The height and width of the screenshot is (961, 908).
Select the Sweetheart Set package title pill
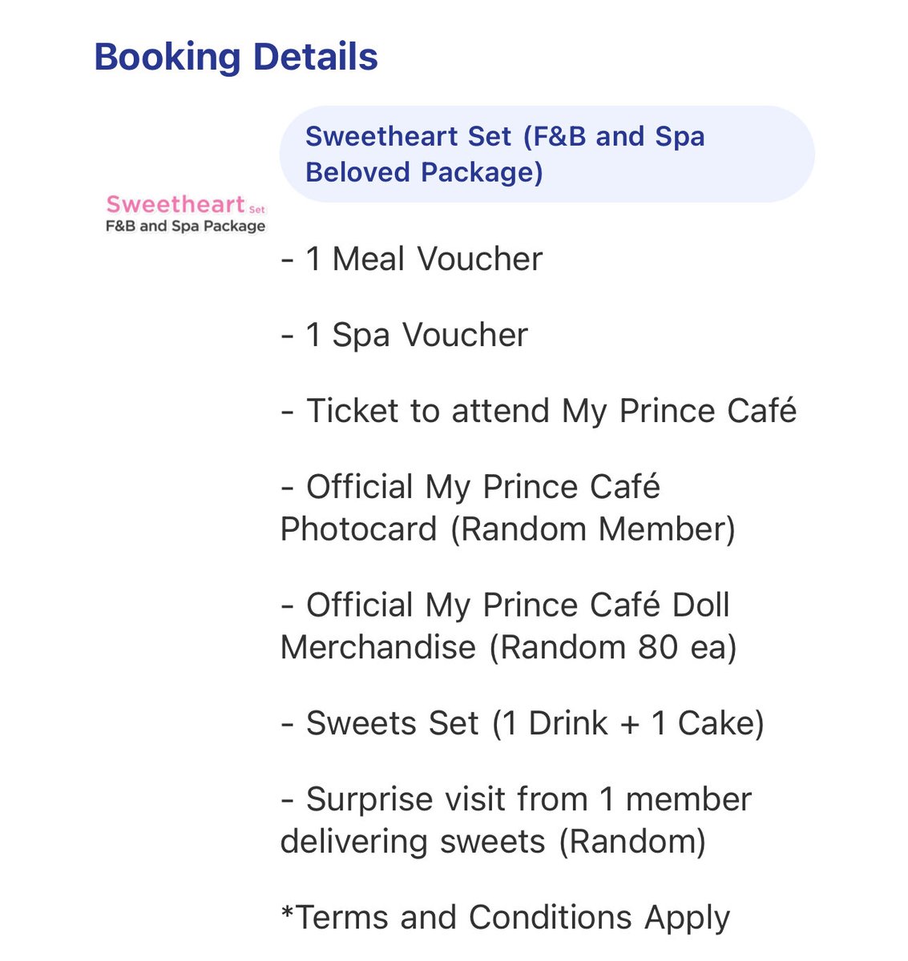coord(547,154)
